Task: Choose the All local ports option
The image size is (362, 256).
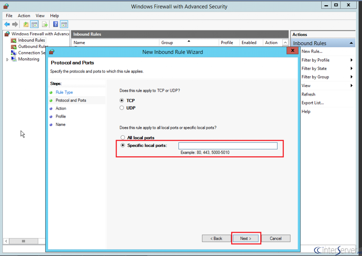Action: tap(123, 138)
